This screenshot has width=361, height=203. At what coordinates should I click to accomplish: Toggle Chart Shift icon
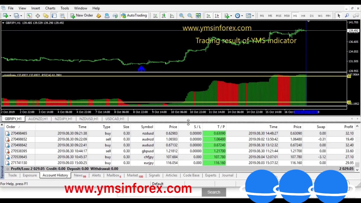217,16
